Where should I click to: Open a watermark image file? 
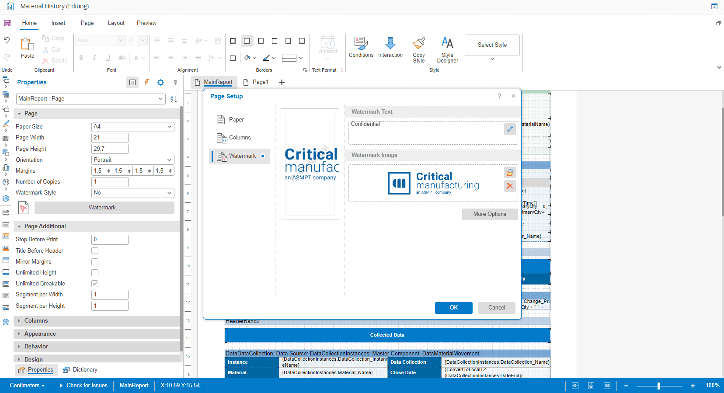tap(510, 173)
